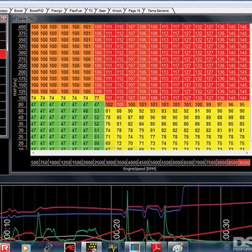Screen dimensions: 252x252
Task: Select the 500 RPM column header
Action: click(35, 163)
